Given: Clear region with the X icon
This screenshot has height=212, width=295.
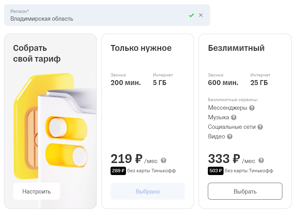Looking at the screenshot, I should [x=201, y=15].
